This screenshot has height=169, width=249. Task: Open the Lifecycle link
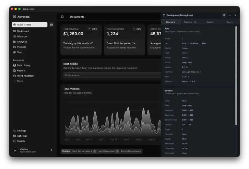point(33,37)
